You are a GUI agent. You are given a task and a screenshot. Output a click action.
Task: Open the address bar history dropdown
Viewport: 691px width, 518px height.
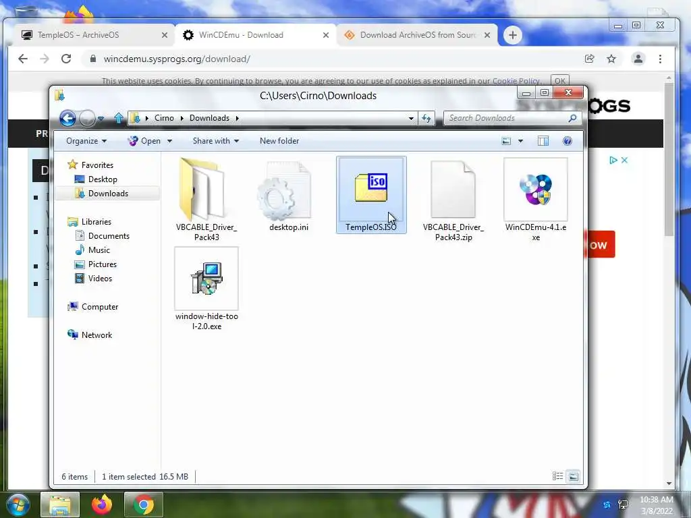coord(411,118)
